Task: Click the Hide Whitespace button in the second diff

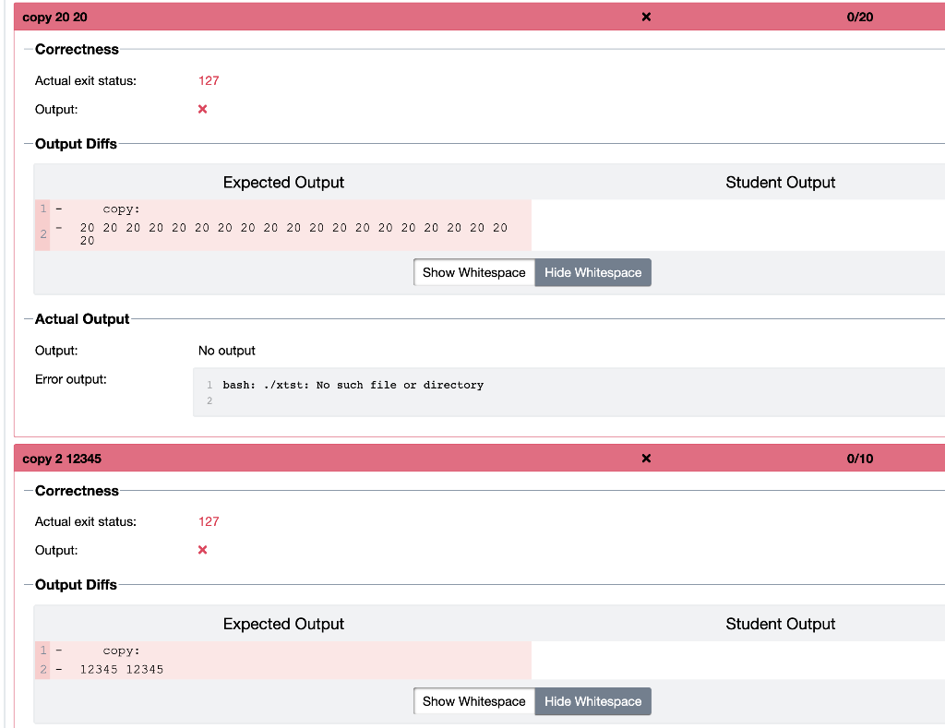Action: coord(592,701)
